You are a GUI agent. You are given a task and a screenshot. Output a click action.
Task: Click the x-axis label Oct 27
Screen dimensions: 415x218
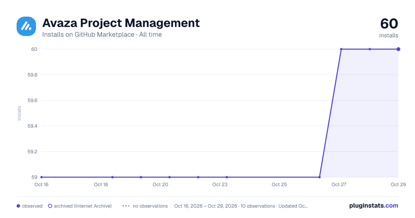[339, 184]
